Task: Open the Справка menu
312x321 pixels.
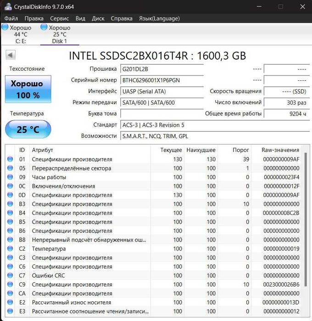Action: pyautogui.click(x=122, y=18)
